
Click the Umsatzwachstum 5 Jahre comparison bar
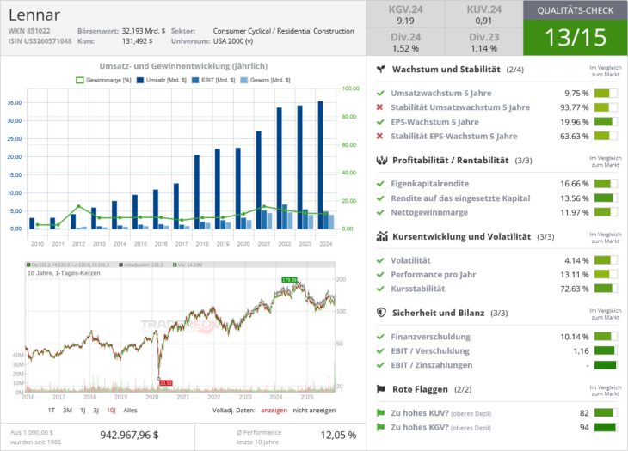tap(606, 94)
